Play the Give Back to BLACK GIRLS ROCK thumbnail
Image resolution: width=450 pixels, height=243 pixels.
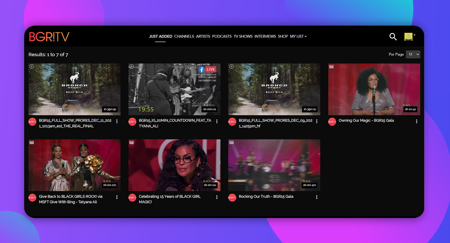(x=74, y=165)
